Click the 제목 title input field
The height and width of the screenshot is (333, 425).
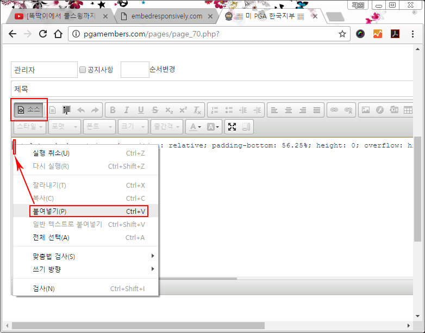212,89
